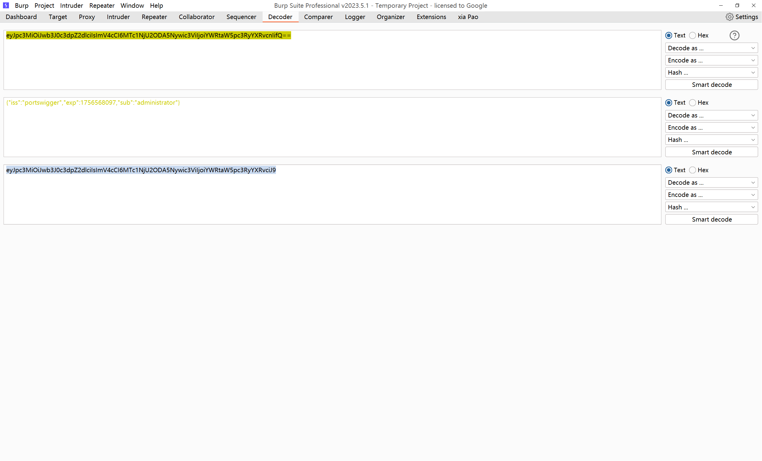The image size is (762, 461).
Task: Open the xia Pao extension tab
Action: [x=468, y=17]
